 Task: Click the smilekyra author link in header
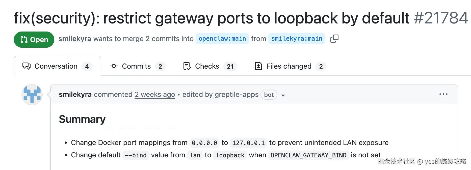75,39
